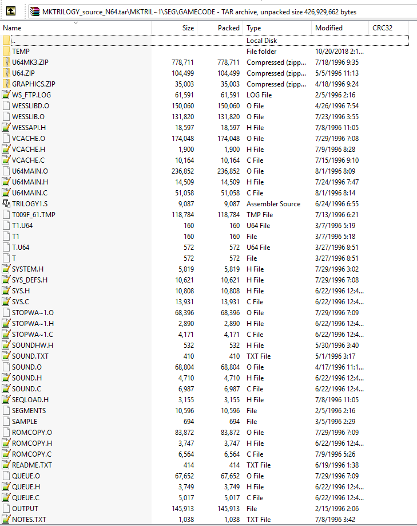The image size is (417, 526).
Task: Click the ROMCOPY.C file icon
Action: (6, 454)
